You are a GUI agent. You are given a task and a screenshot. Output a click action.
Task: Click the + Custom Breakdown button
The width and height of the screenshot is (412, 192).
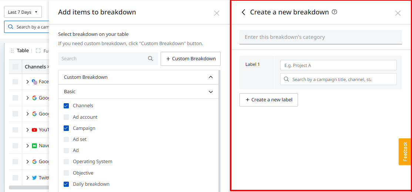pyautogui.click(x=191, y=58)
